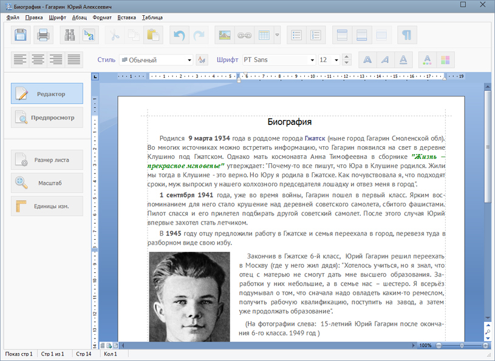Screen dimensions: 495x361
Task: Align the paragraph to the left
Action: 20,59
